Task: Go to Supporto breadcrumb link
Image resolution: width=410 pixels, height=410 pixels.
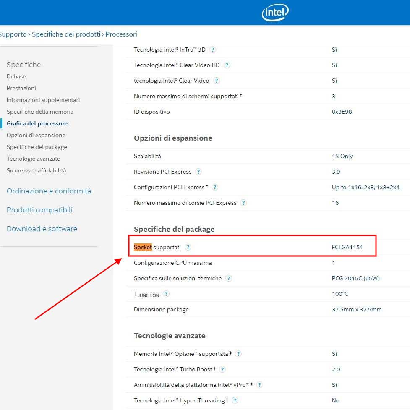Action: [x=13, y=34]
